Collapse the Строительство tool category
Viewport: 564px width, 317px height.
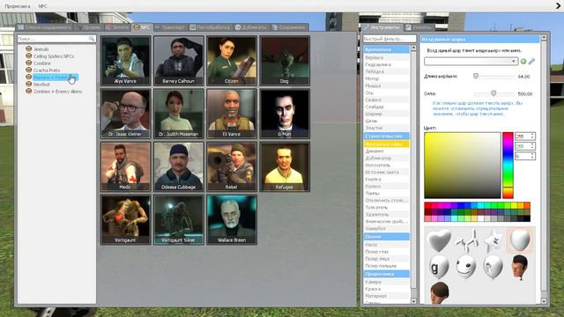[x=386, y=136]
